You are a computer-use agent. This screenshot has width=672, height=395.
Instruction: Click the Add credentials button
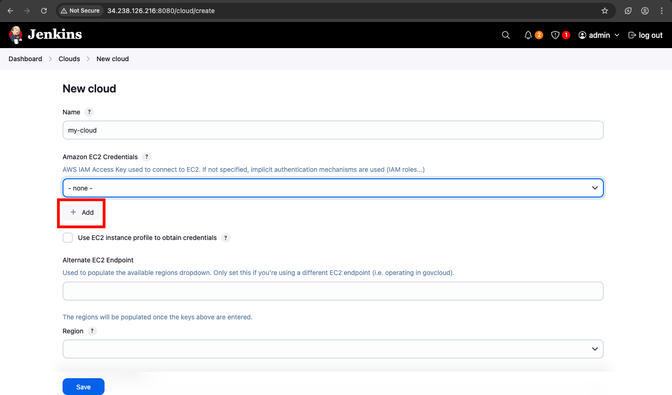(x=82, y=212)
